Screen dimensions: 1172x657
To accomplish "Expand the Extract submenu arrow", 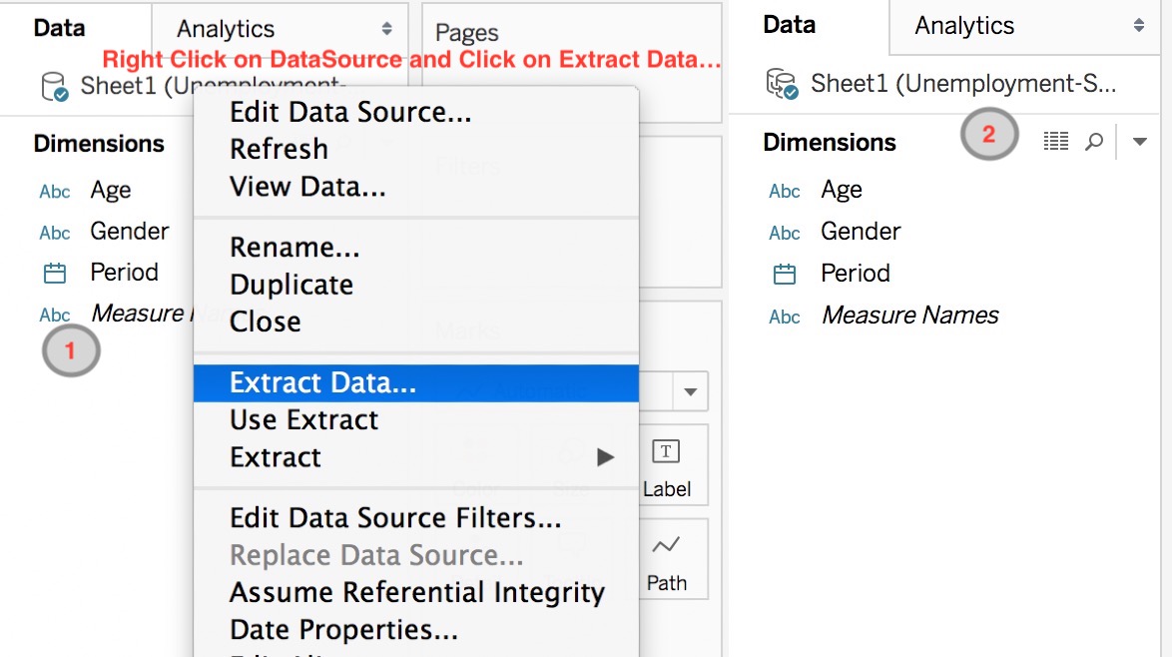I will [x=606, y=456].
